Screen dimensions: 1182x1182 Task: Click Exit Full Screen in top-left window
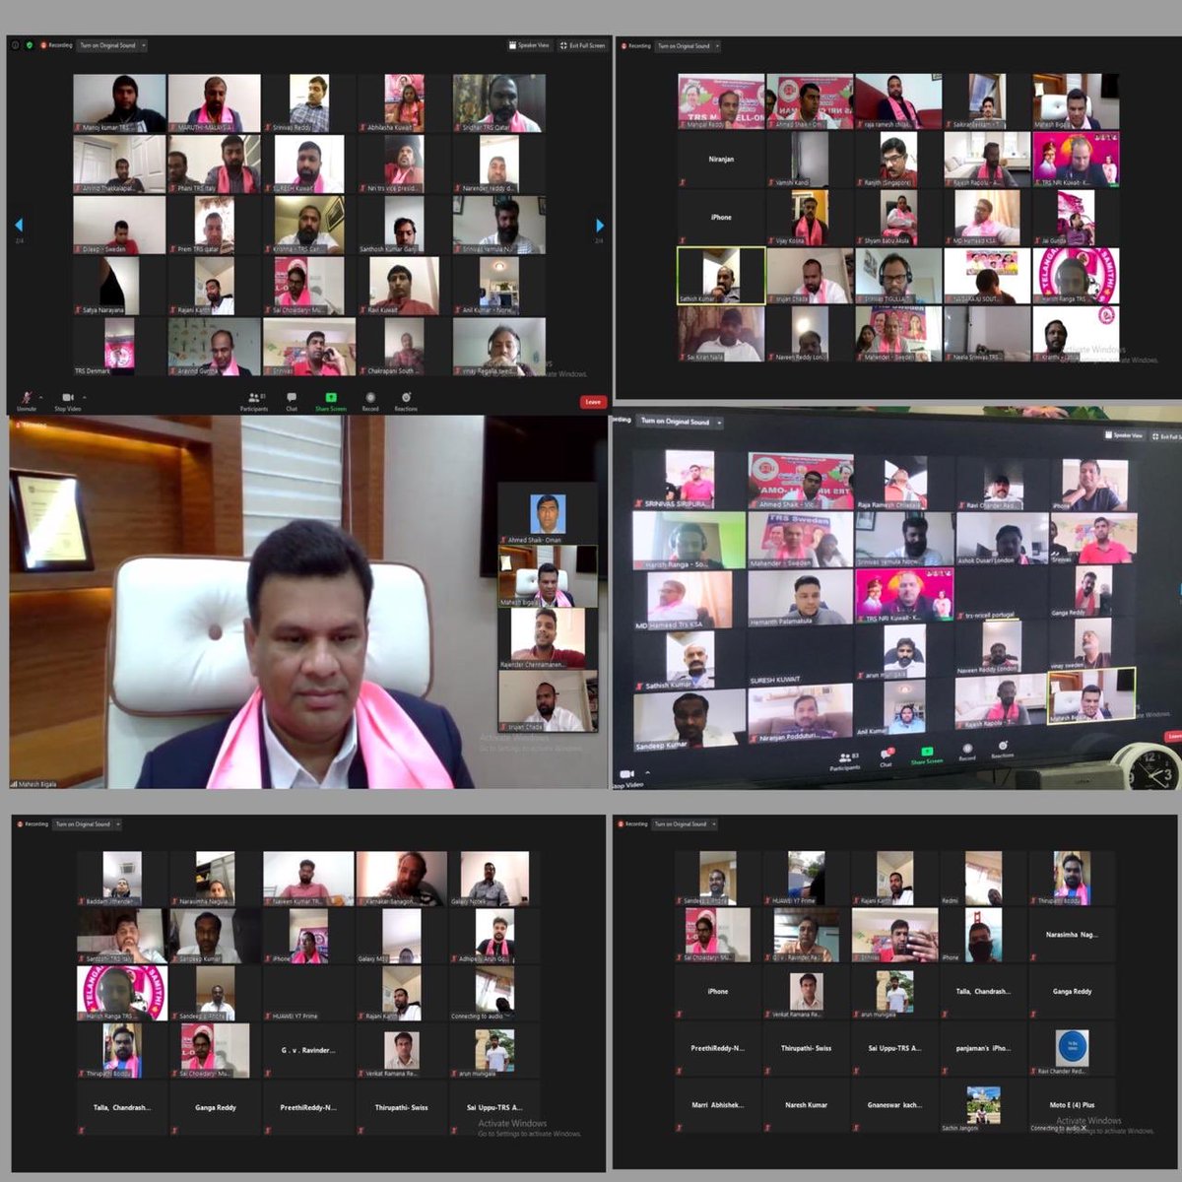(582, 45)
